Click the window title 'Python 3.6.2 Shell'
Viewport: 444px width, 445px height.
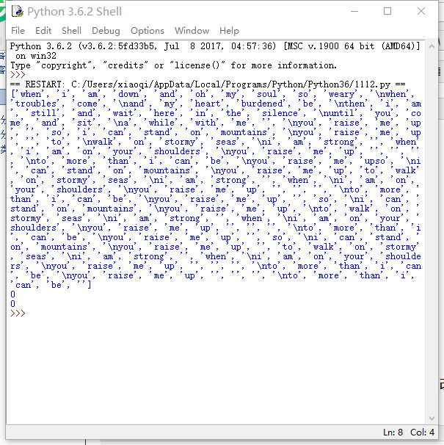74,11
